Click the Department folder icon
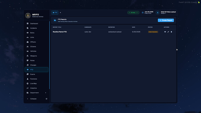The image size is (201, 113). coord(28,93)
